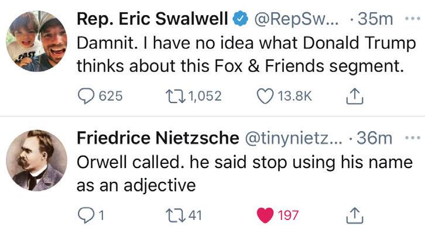Image resolution: width=425 pixels, height=230 pixels.
Task: Open the @RepSw... handle link
Action: point(296,19)
